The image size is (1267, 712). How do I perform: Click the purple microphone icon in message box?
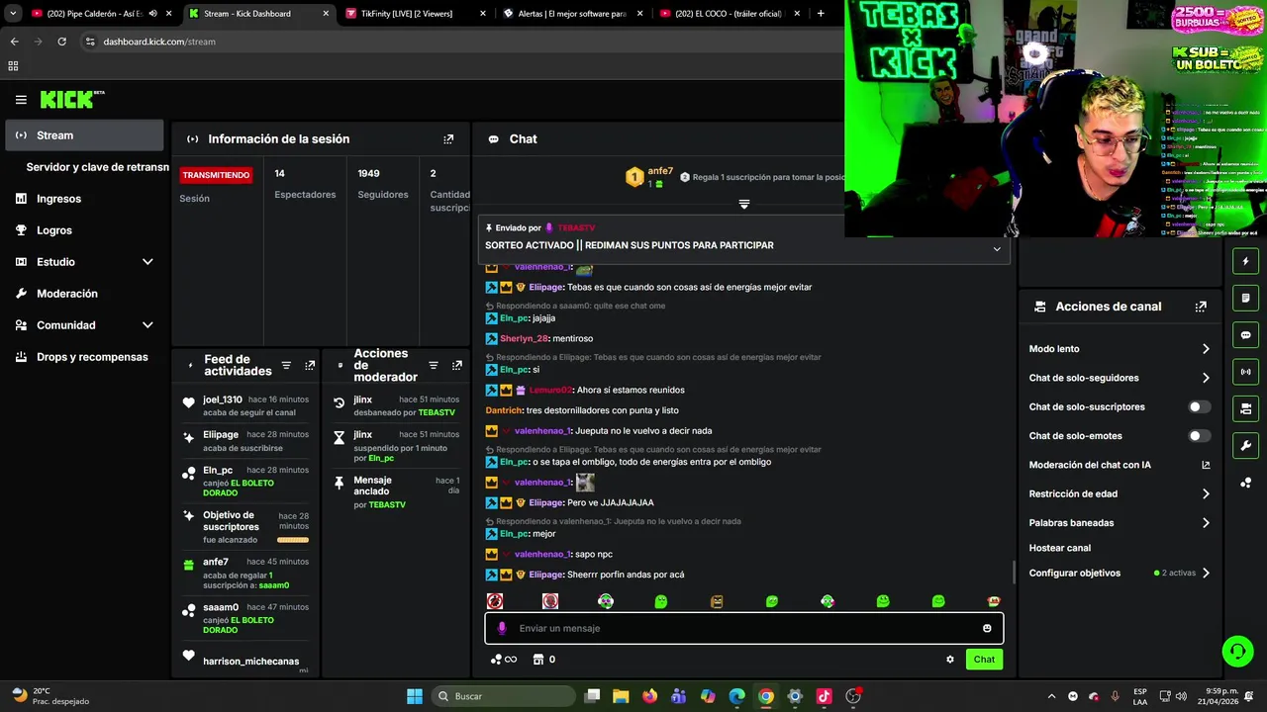(x=502, y=628)
